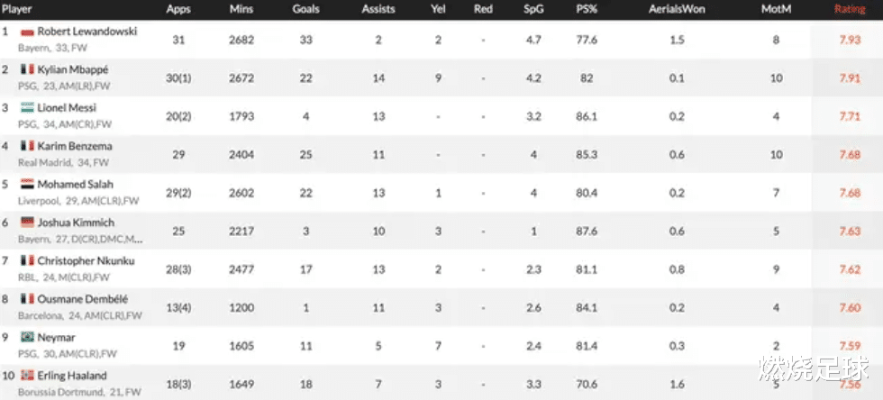Sort players by Assists header
Image resolution: width=883 pixels, height=400 pixels.
378,9
